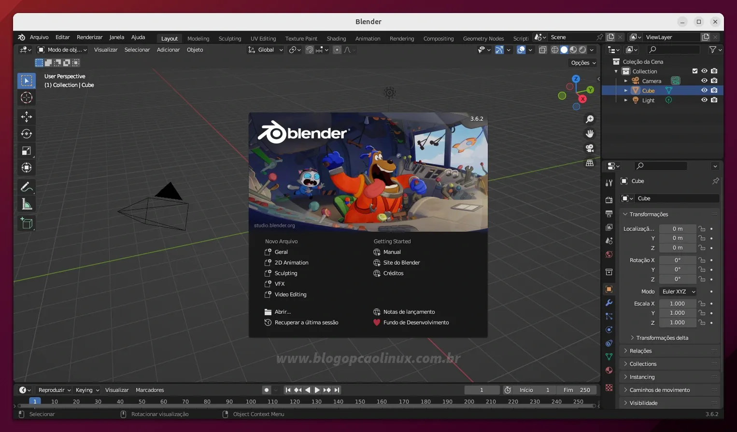Open the Adicionar menu

[x=168, y=50]
